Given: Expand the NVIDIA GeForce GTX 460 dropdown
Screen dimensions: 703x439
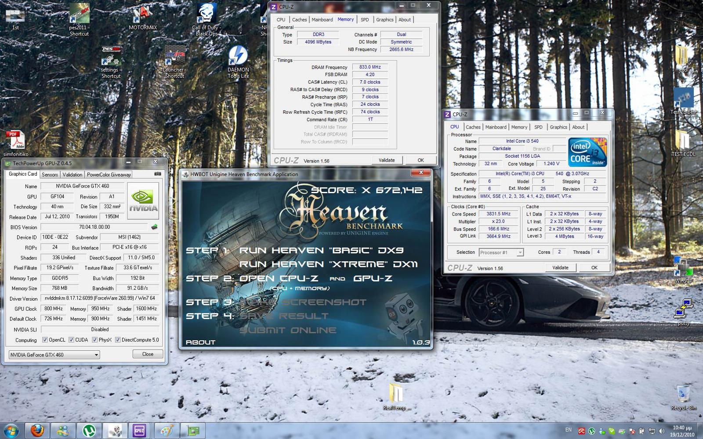Looking at the screenshot, I should pos(54,355).
